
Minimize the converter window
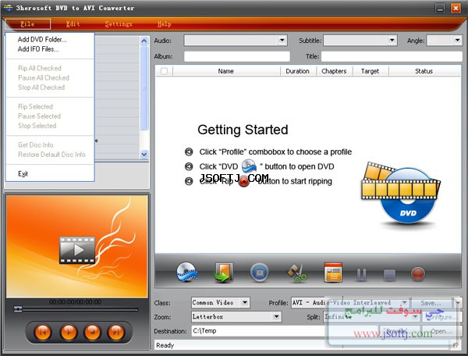[x=440, y=8]
